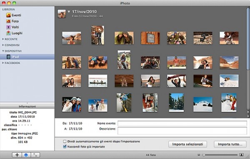Expand the CONDIVISI section
Viewport: 250px width, 159px height.
tap(11, 45)
